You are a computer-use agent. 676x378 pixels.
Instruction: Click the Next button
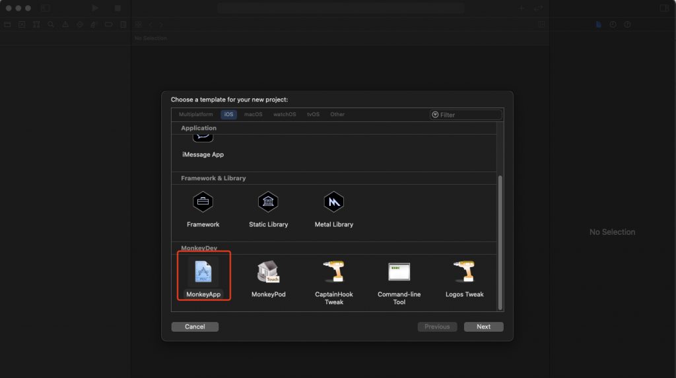point(483,327)
